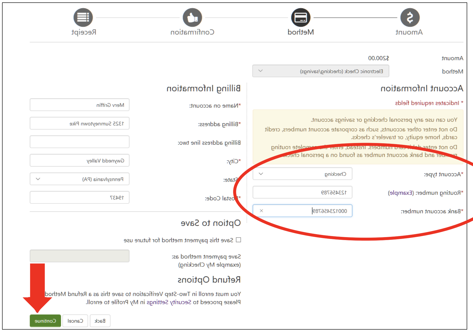This screenshot has width=473, height=332.
Task: Open the Account type dropdown
Action: (x=302, y=174)
